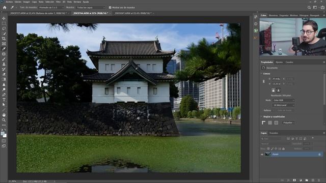Create new adjustment layer icon
This screenshot has width=326, height=183.
[x=301, y=180]
